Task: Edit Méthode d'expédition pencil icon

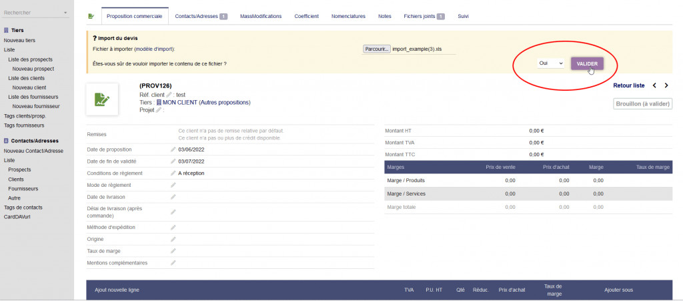Action: [173, 227]
